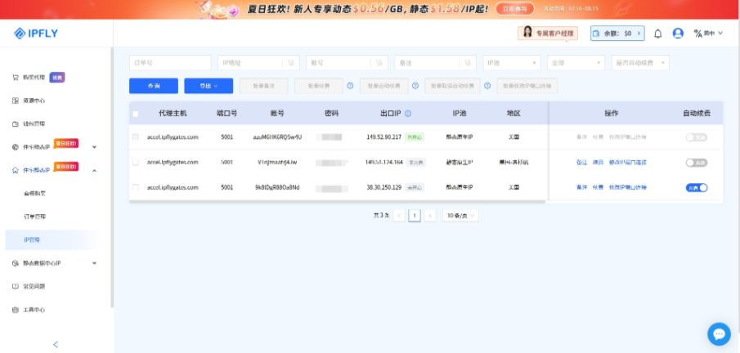This screenshot has height=353, width=740.
Task: Click the batch icon inside the IP地址 field
Action: 291,63
